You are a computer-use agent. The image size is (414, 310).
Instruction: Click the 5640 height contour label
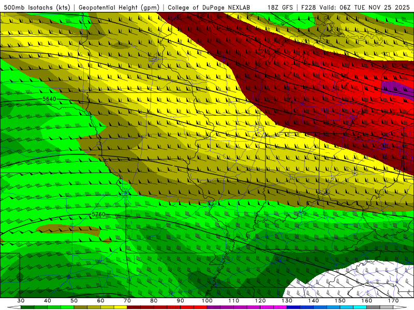49,99
